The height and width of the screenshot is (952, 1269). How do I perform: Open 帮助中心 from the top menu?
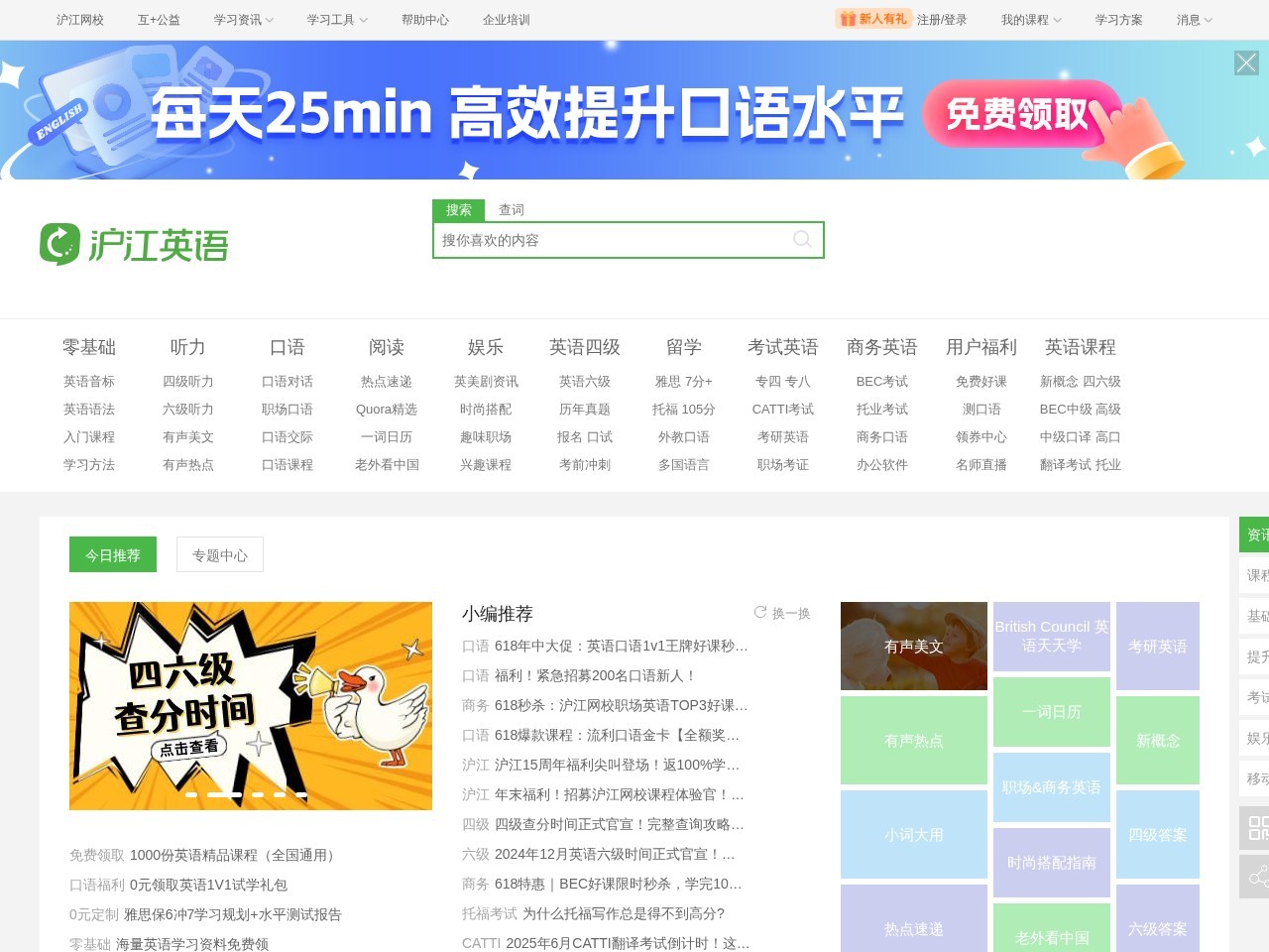[x=425, y=19]
